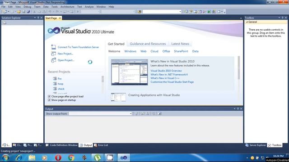Open the New Project icon dropdown arrow

[x=8, y=12]
